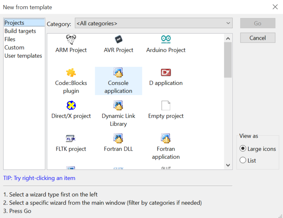Click the window resize grip in corner

point(280,216)
